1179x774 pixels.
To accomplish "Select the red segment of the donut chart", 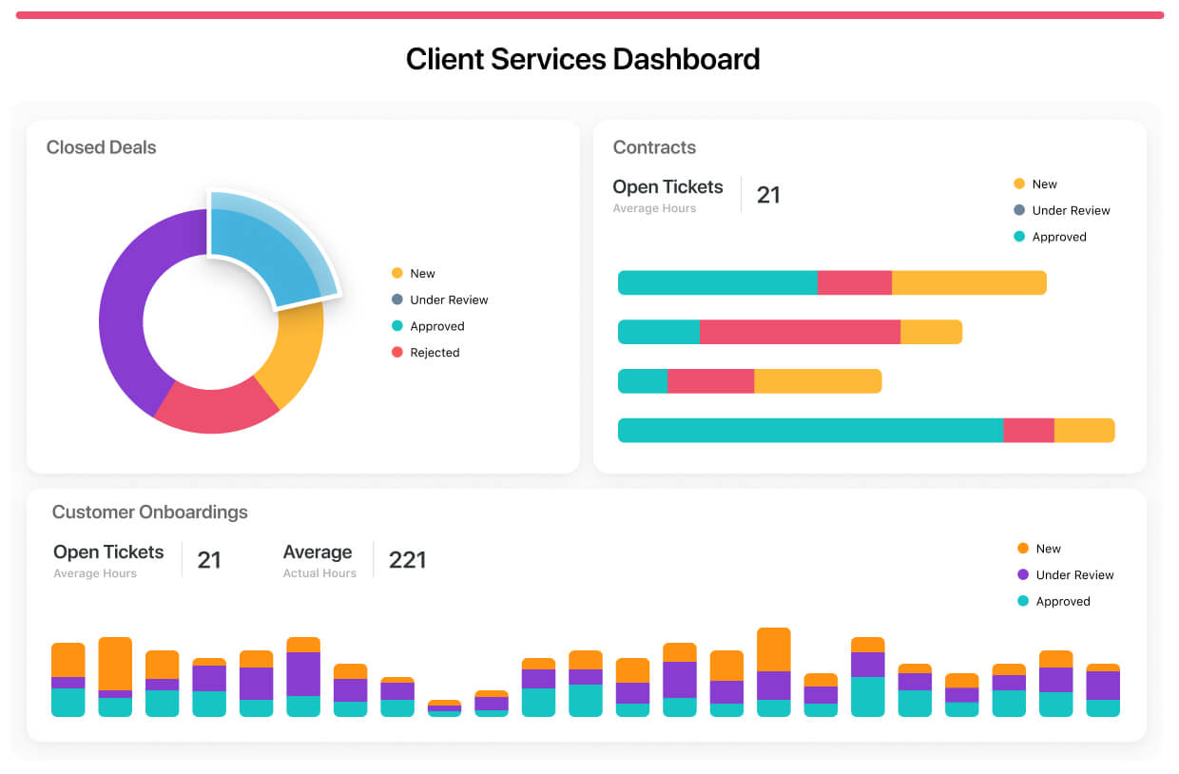I will 217,407.
